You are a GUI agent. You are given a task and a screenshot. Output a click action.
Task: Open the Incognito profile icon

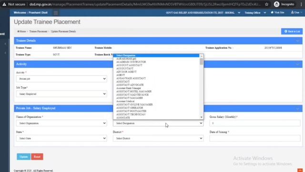(x=276, y=4)
